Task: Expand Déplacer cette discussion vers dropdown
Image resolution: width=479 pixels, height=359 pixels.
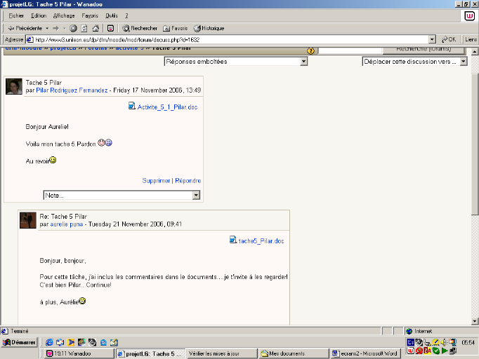Action: coord(414,62)
